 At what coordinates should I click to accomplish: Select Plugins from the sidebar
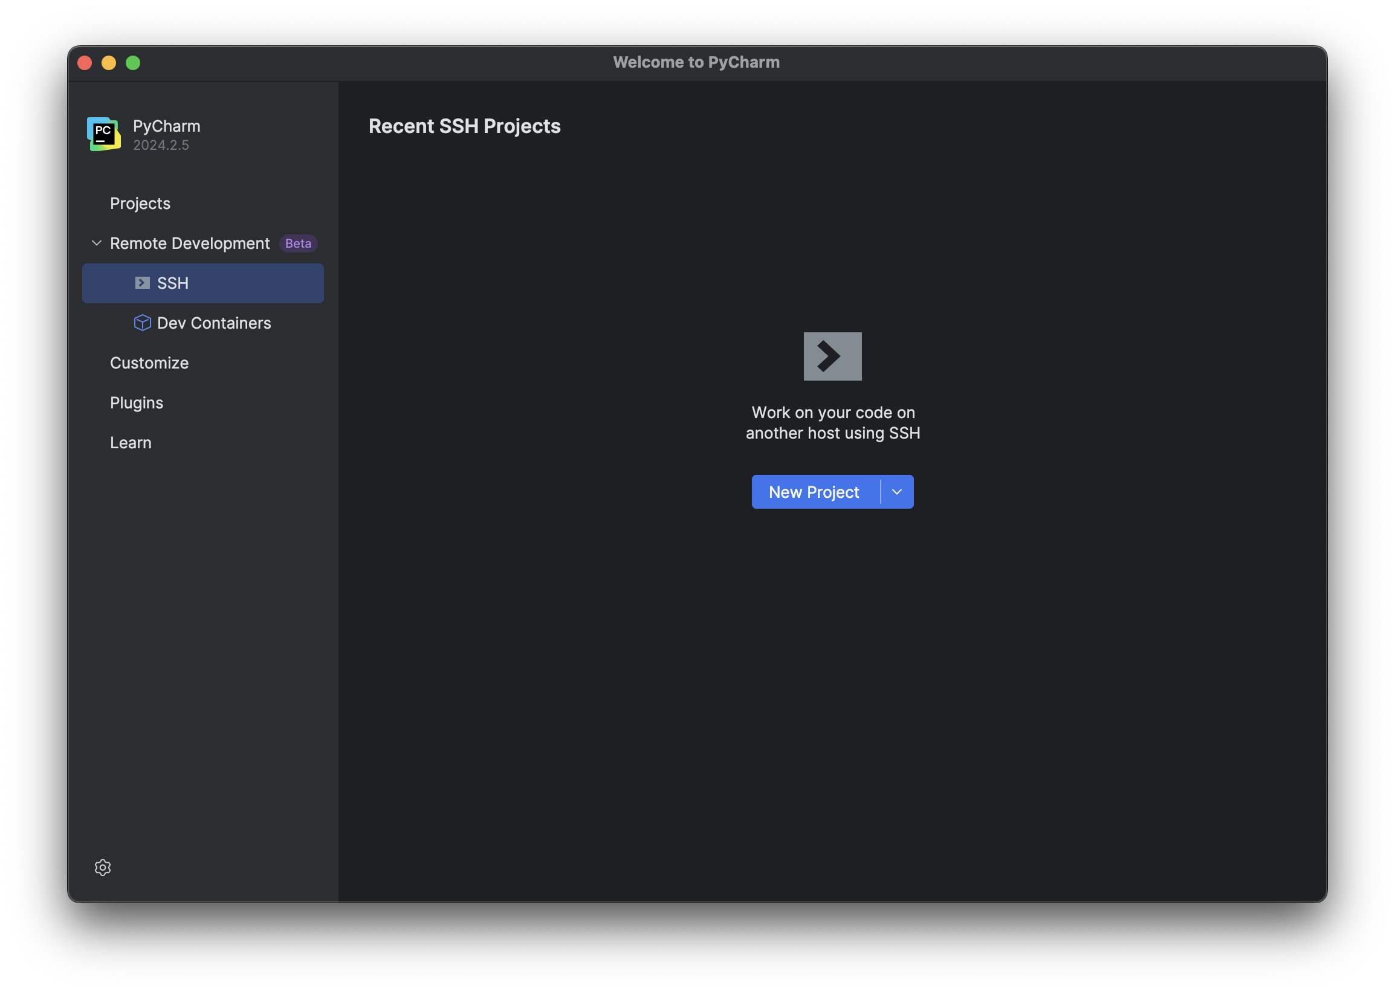point(136,402)
